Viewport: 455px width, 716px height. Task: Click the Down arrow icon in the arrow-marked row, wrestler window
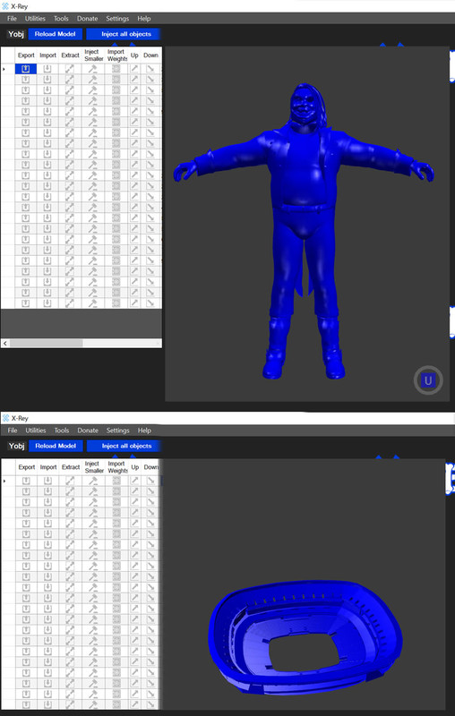coord(150,69)
